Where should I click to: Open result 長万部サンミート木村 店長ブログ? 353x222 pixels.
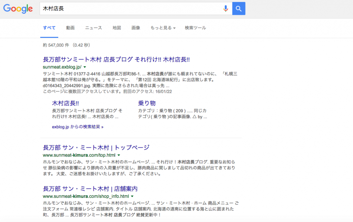pos(116,60)
